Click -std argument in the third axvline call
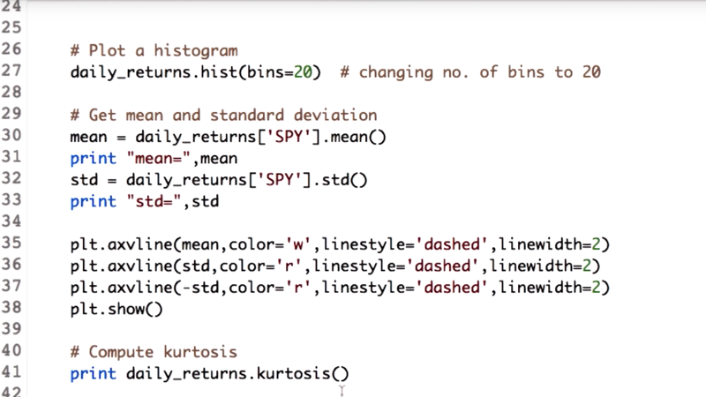Viewport: 706px width, 397px height. coord(201,288)
